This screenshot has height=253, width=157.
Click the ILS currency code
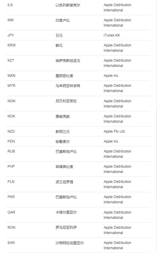[x=10, y=5]
